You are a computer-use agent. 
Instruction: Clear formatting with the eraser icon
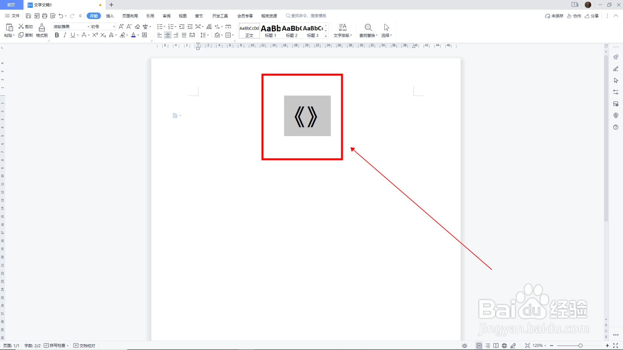(x=137, y=26)
